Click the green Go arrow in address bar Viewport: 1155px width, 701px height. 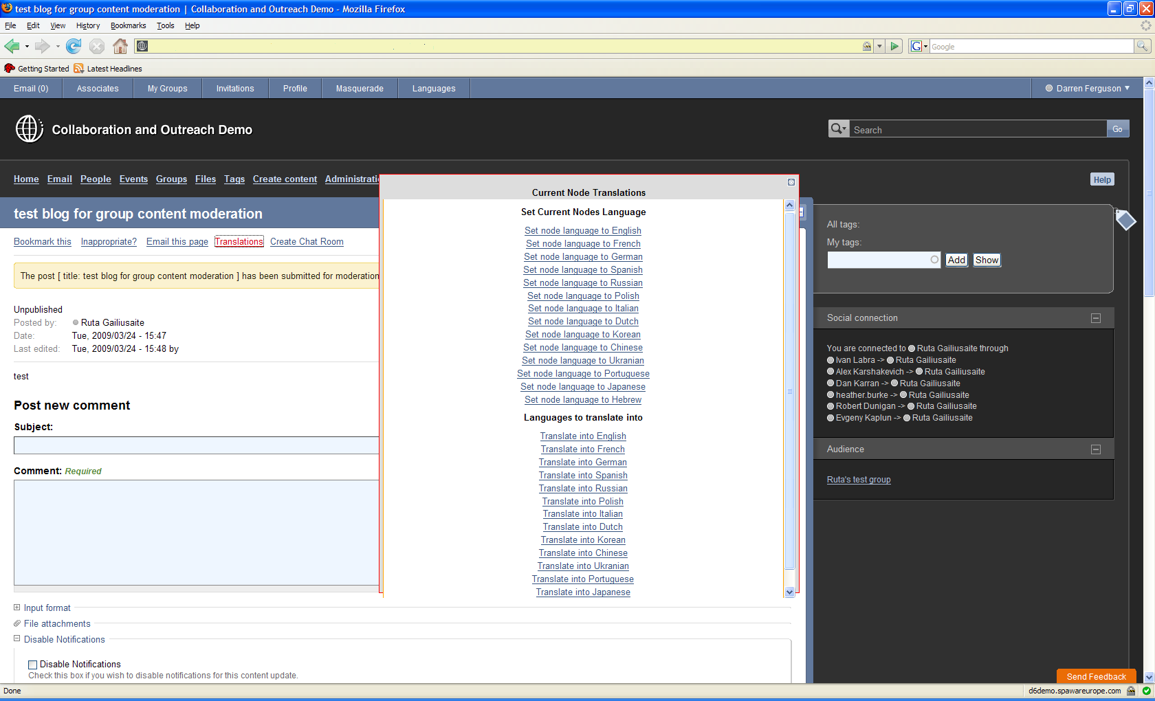pos(894,46)
